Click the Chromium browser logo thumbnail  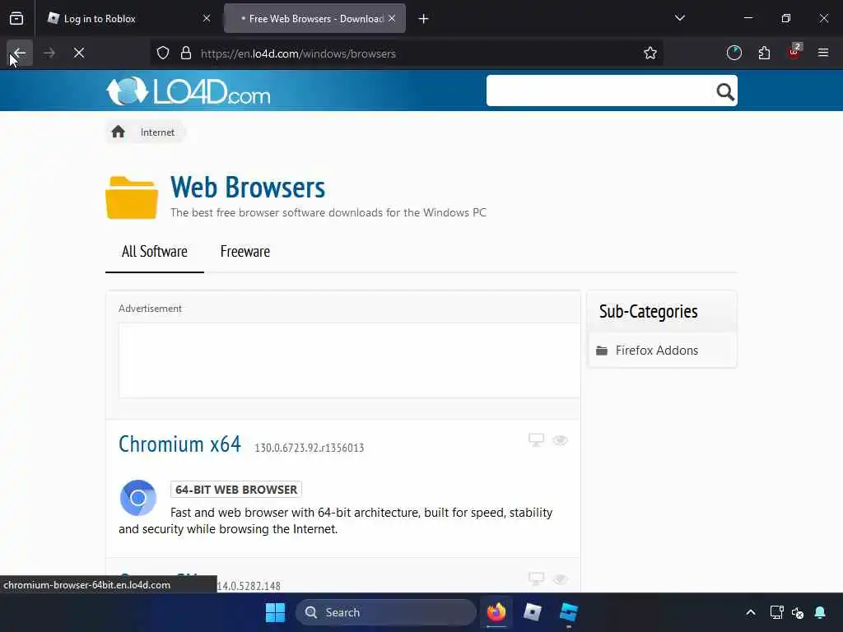point(138,498)
